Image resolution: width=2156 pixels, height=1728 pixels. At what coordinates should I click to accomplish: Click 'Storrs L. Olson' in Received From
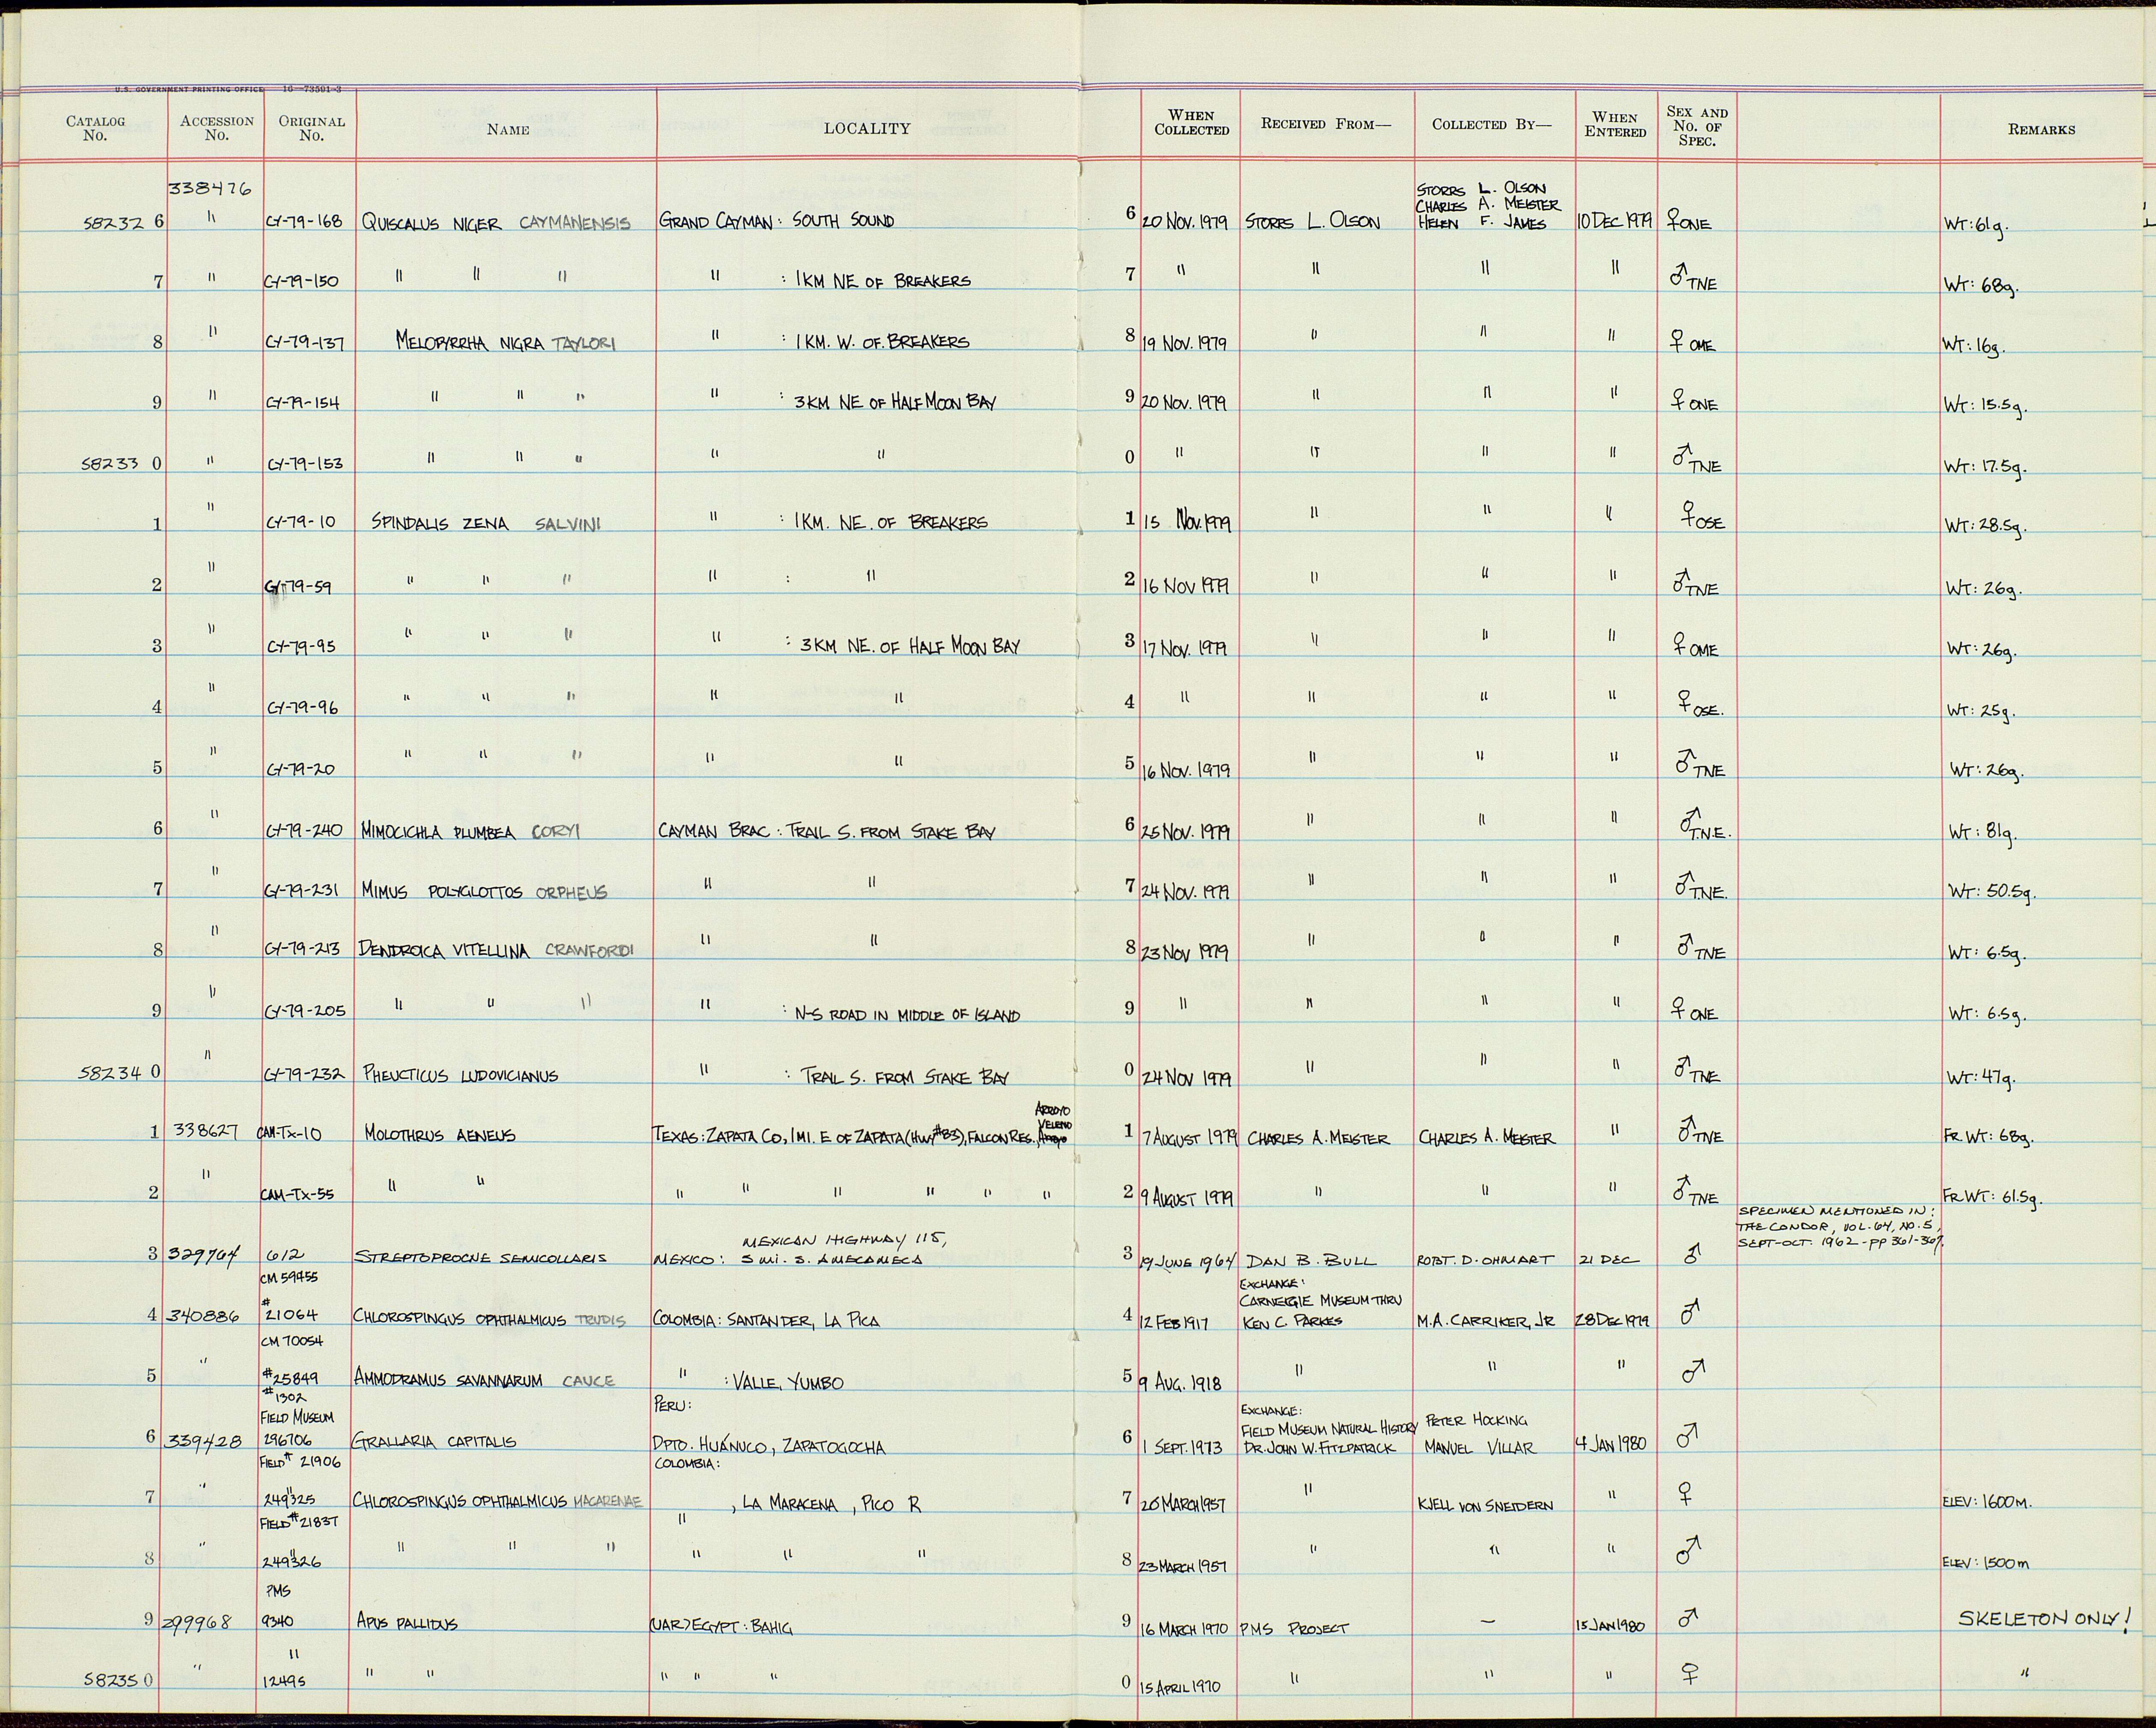1313,222
